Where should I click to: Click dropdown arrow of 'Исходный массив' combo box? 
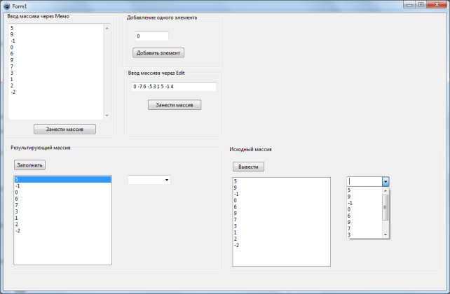[x=386, y=182]
